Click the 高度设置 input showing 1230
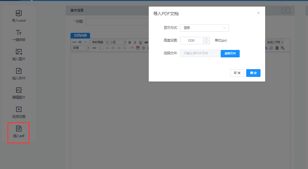 pos(191,41)
